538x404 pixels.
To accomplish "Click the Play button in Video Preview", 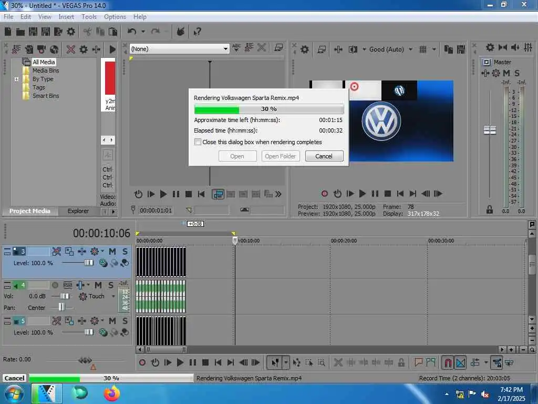I will click(x=363, y=194).
